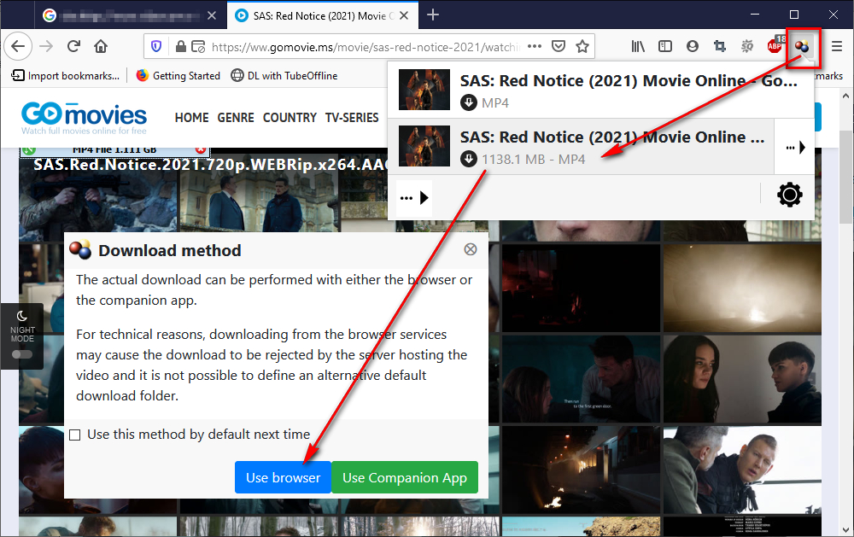Open DL with TubeOffline bookmark

tap(284, 76)
